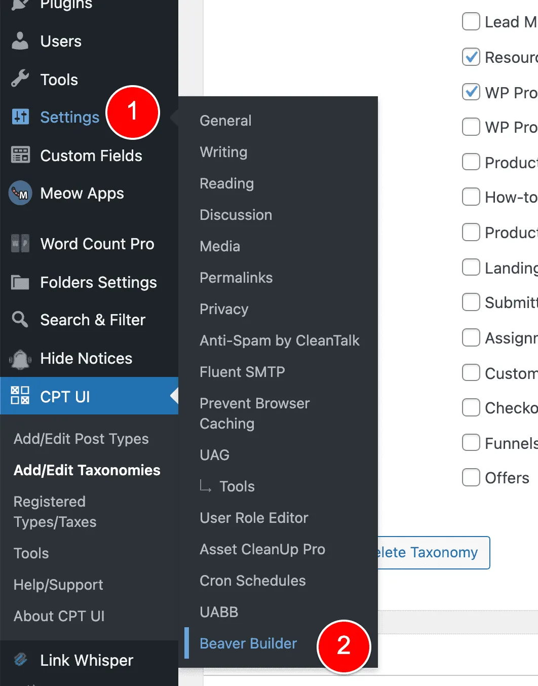538x686 pixels.
Task: Click the Meow Apps cat icon
Action: point(20,193)
